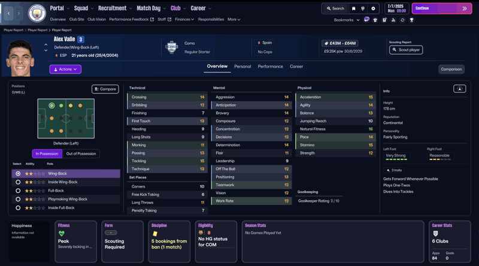Image resolution: width=479 pixels, height=266 pixels.
Task: Open the Squad menu dropdown
Action: (84, 8)
